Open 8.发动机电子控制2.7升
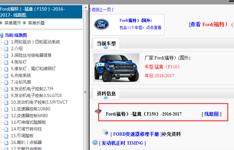 (32, 89)
